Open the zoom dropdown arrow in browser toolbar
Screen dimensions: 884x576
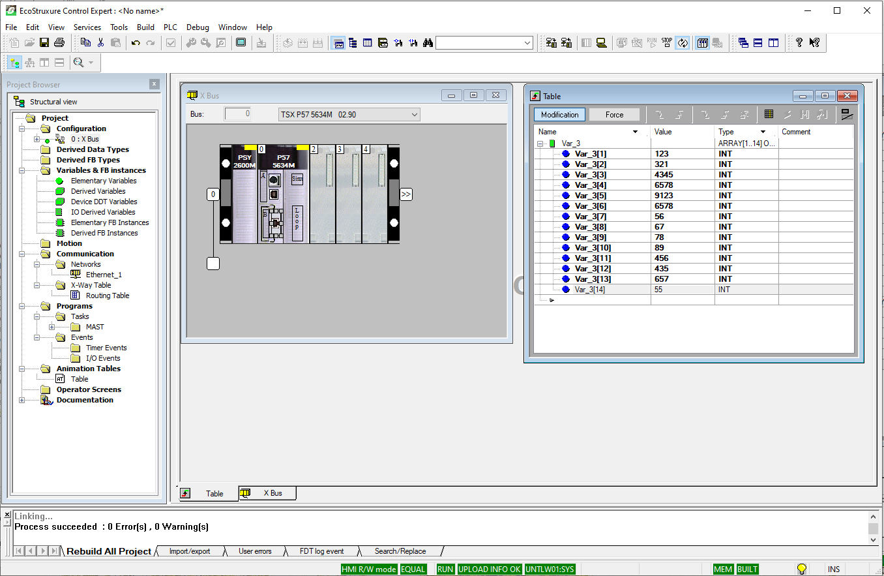[91, 63]
